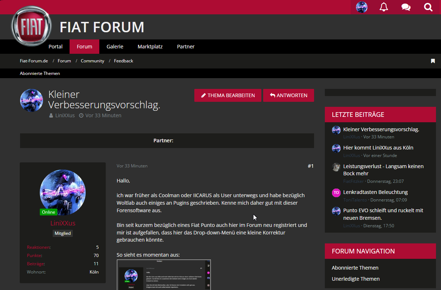The image size is (441, 290).
Task: Click the user avatar in top bar
Action: tap(361, 7)
